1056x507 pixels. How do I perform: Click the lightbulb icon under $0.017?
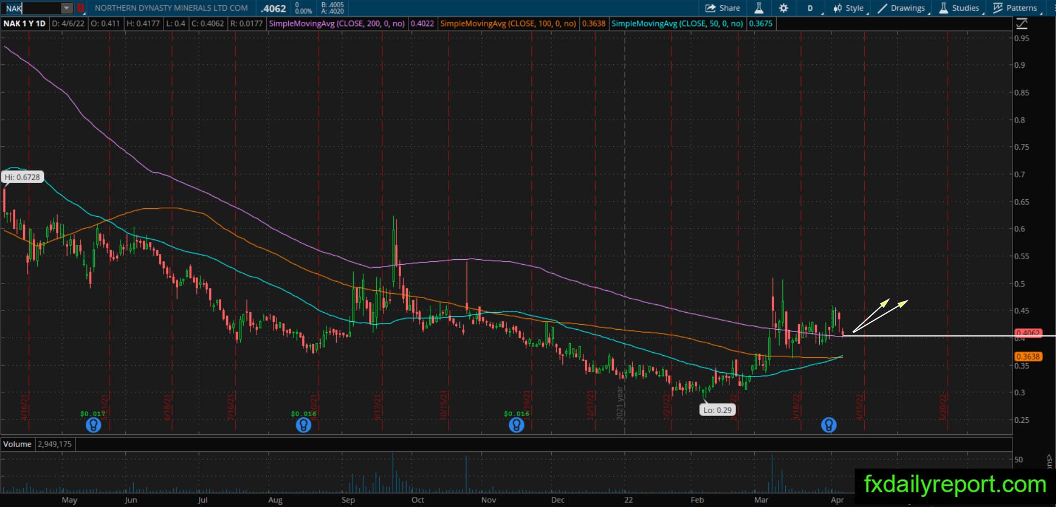[x=93, y=425]
